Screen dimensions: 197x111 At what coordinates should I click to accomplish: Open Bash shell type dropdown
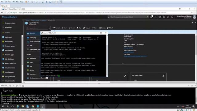(4, 86)
